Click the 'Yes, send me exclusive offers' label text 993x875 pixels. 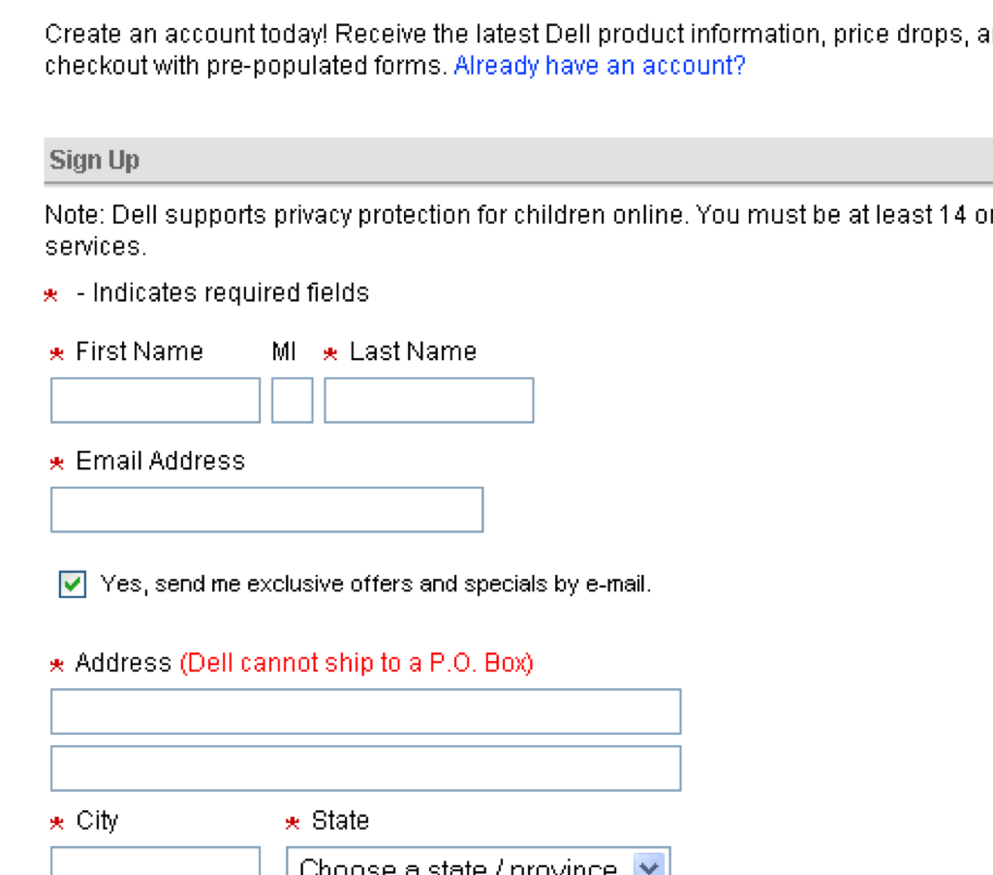[x=376, y=585]
